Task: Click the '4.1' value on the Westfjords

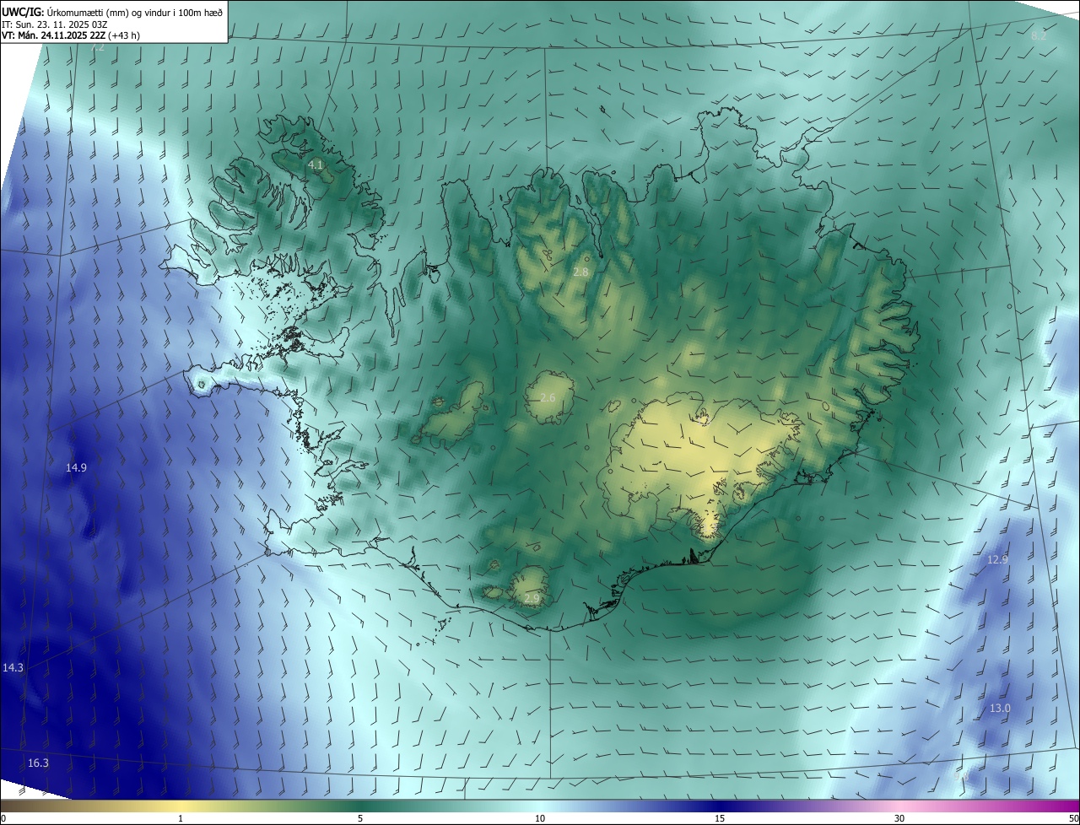Action: pyautogui.click(x=316, y=164)
